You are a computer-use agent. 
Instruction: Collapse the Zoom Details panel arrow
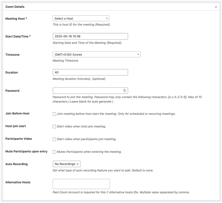click(x=216, y=7)
